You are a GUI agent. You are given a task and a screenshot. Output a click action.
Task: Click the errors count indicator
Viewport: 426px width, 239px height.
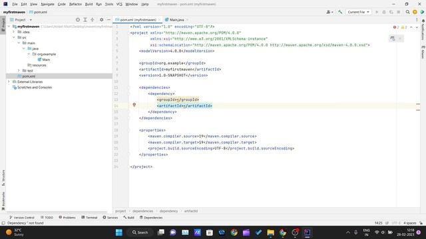coord(396,27)
